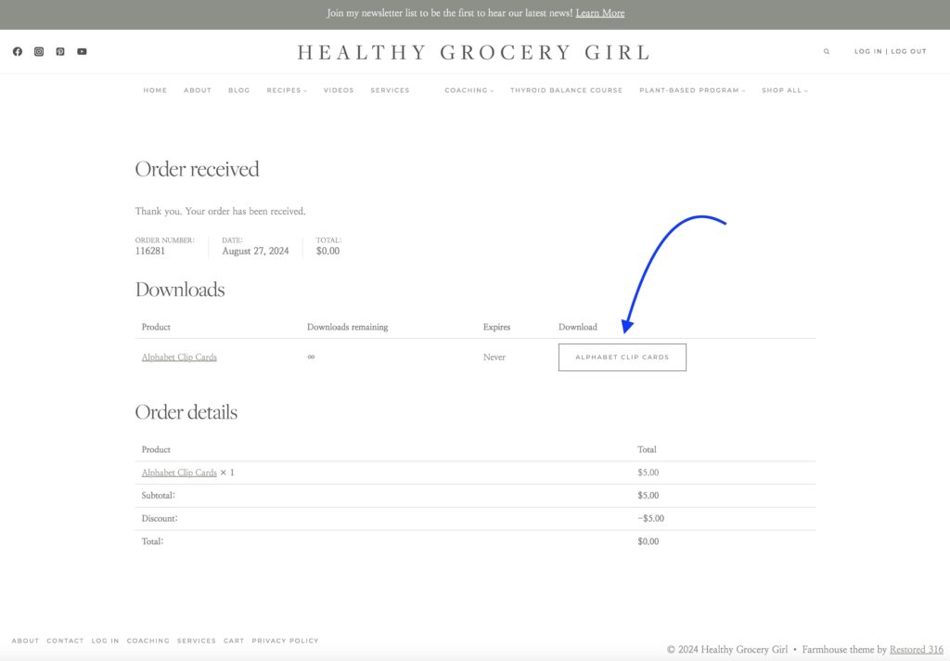This screenshot has width=950, height=661.
Task: Click Log In in the header
Action: 867,52
